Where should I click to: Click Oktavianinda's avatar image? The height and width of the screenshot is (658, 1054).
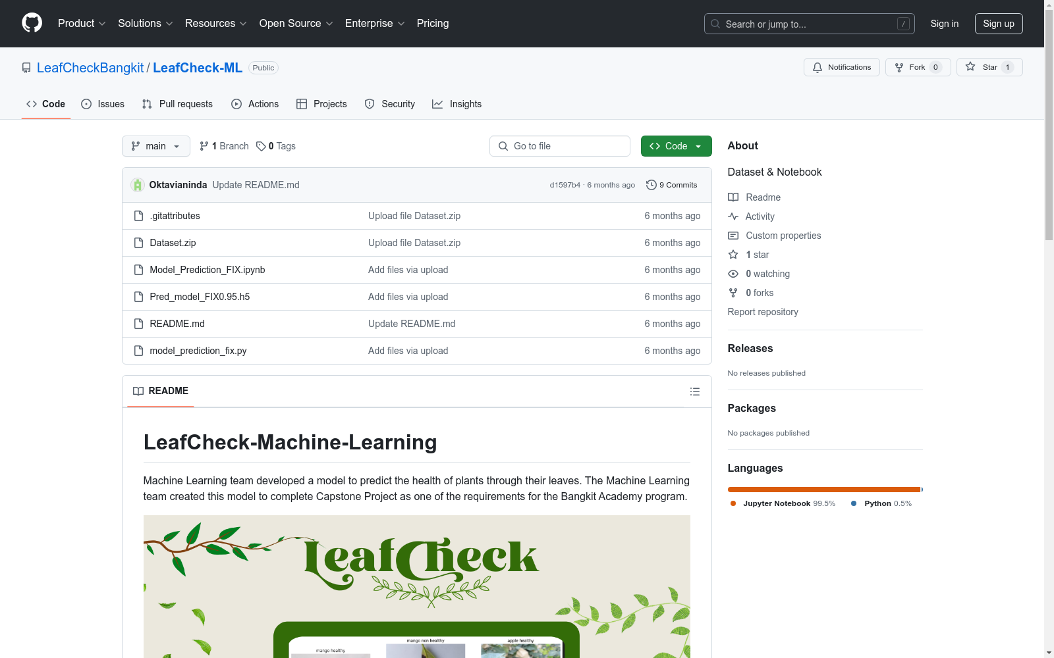click(x=138, y=185)
